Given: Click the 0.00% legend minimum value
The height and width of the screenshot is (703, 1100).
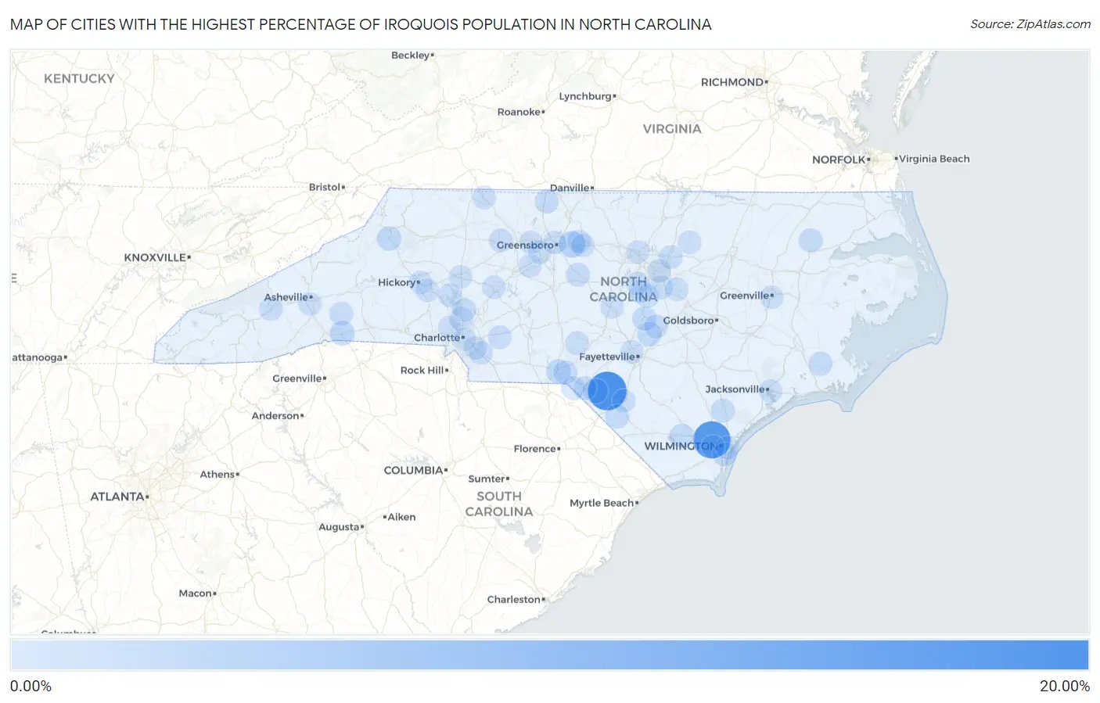Looking at the screenshot, I should [x=31, y=686].
